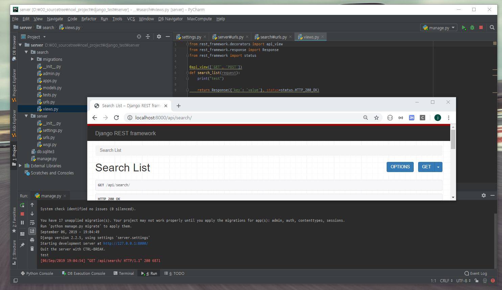Open Search Everywhere magnifier in PyCharm toolbar
The width and height of the screenshot is (502, 290).
click(492, 28)
